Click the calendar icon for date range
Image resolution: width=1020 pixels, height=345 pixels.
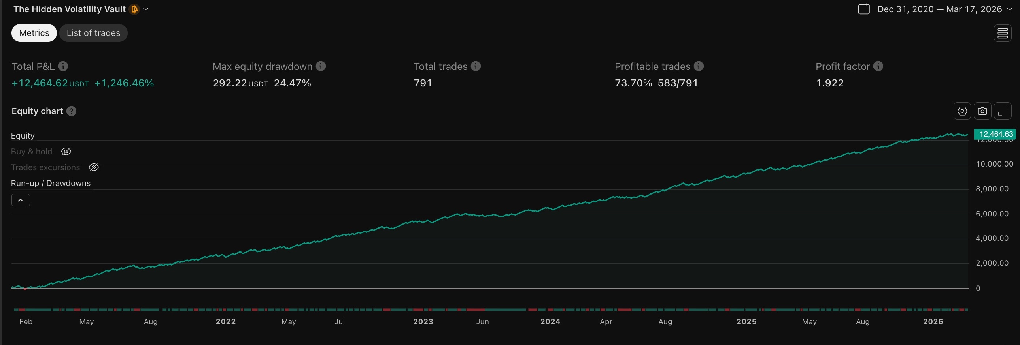pyautogui.click(x=863, y=9)
